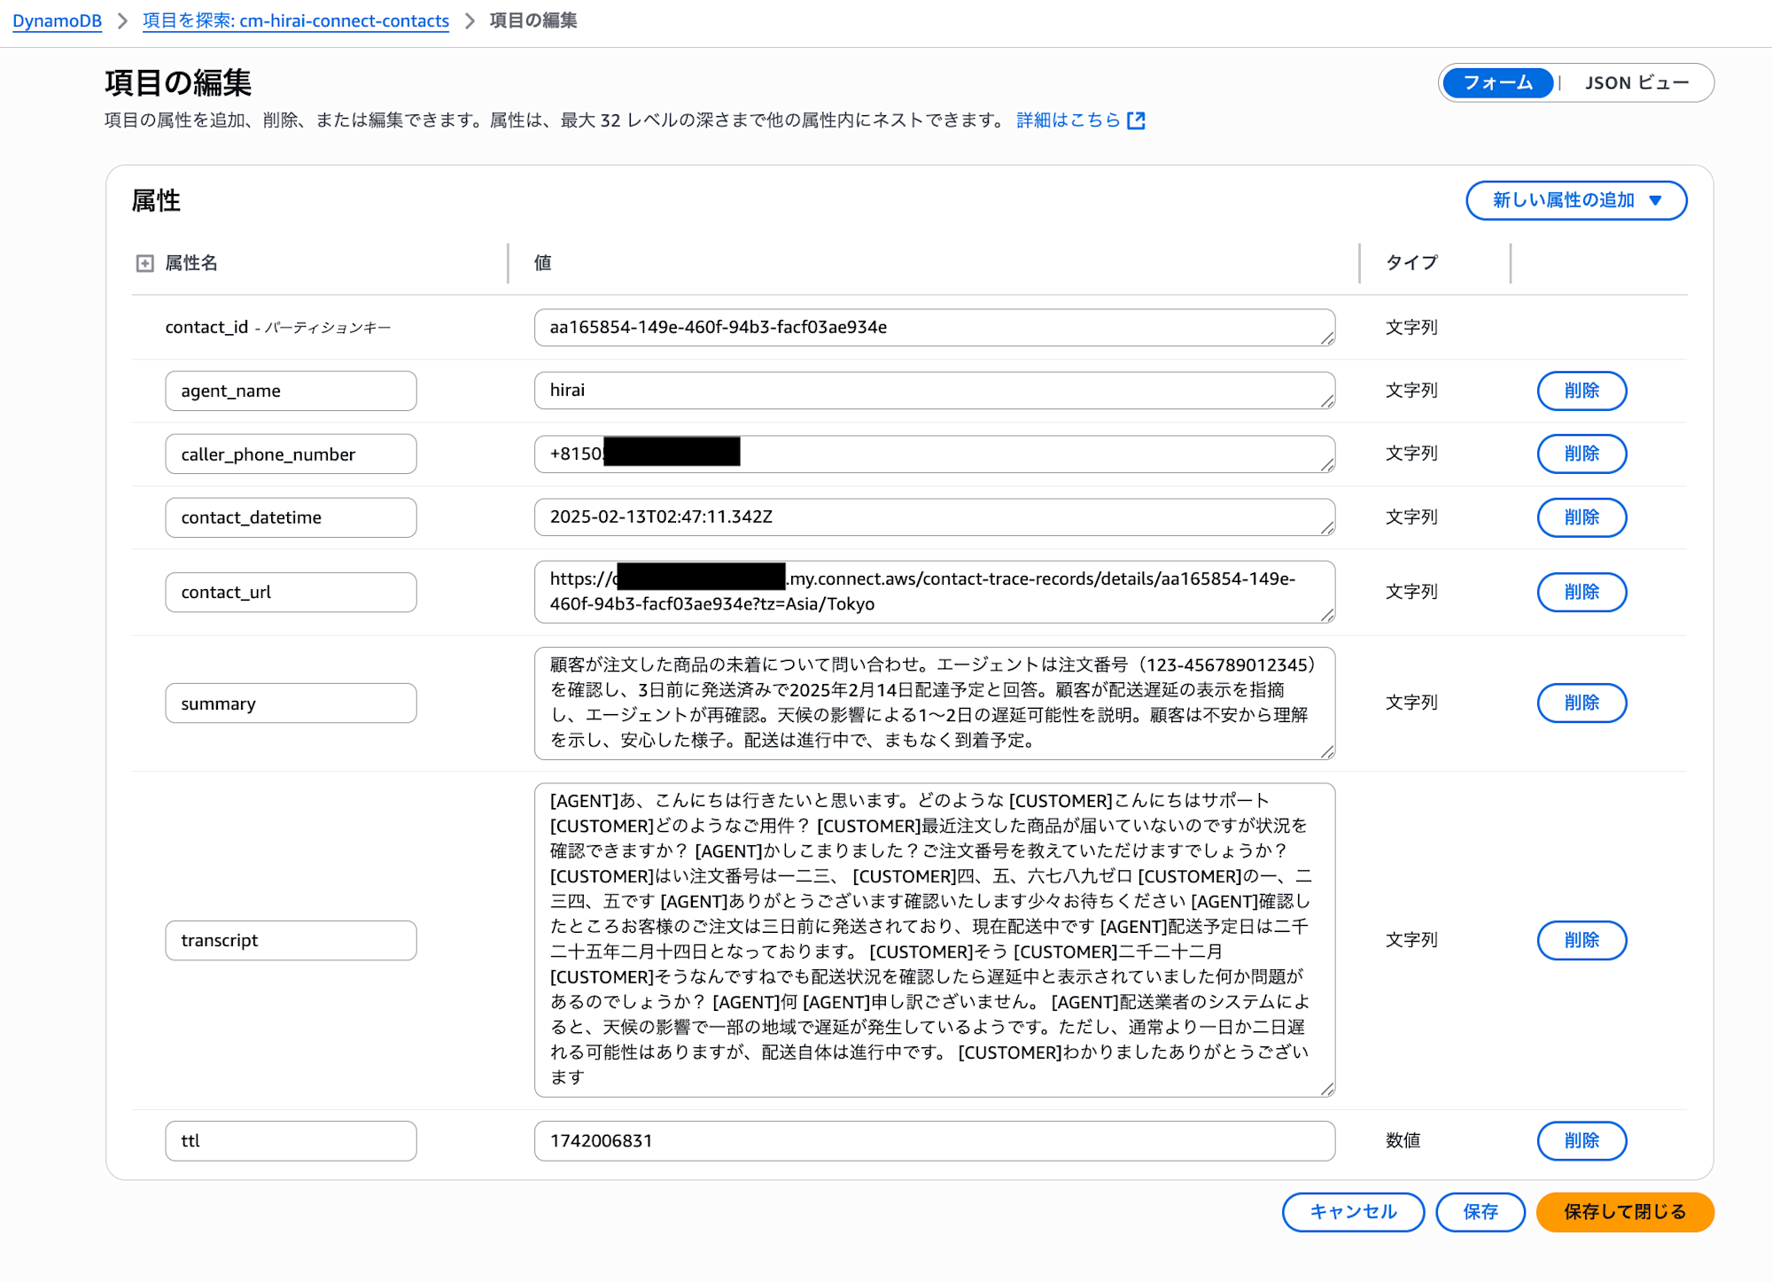Delete the caller_phone_number attribute
1772x1282 pixels.
1582,454
